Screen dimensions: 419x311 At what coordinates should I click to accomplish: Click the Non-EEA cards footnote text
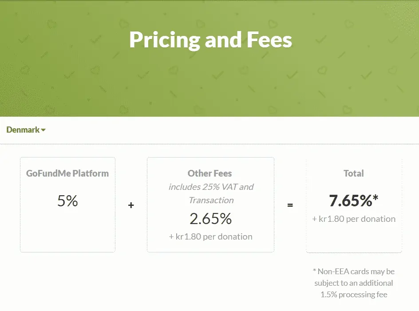pyautogui.click(x=354, y=283)
